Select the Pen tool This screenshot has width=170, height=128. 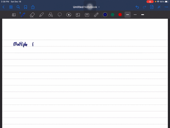coord(23,15)
